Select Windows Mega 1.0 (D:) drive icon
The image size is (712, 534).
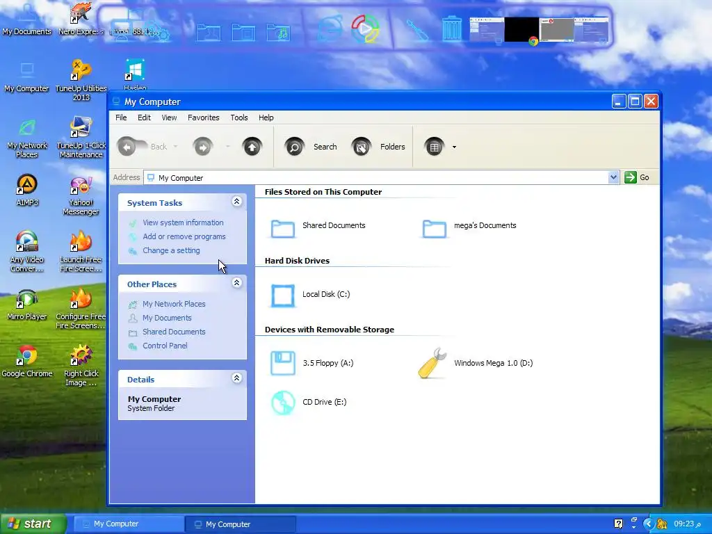(432, 363)
